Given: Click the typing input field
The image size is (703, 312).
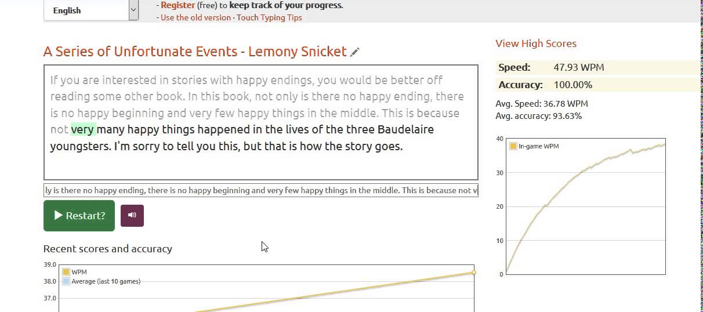Looking at the screenshot, I should [x=260, y=190].
